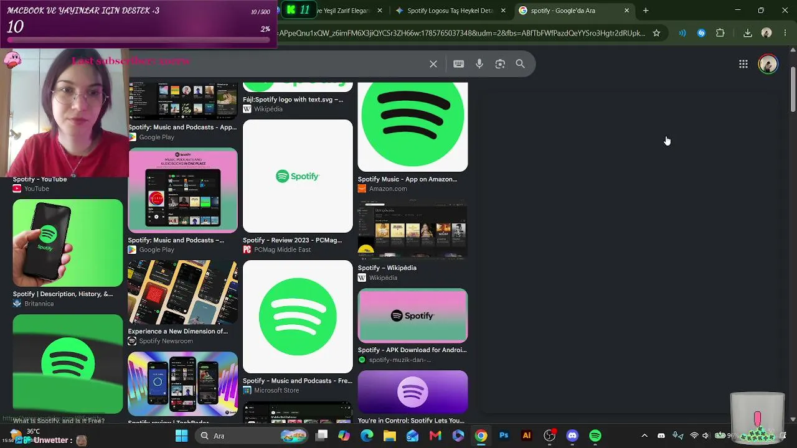Click 'Amazon.com' source label
Screen dimensions: 797x448
click(388, 189)
